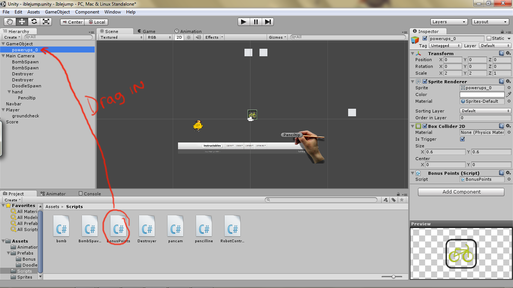Select the Hand tool in the toolbar
Viewport: 513px width, 288px height.
point(10,22)
